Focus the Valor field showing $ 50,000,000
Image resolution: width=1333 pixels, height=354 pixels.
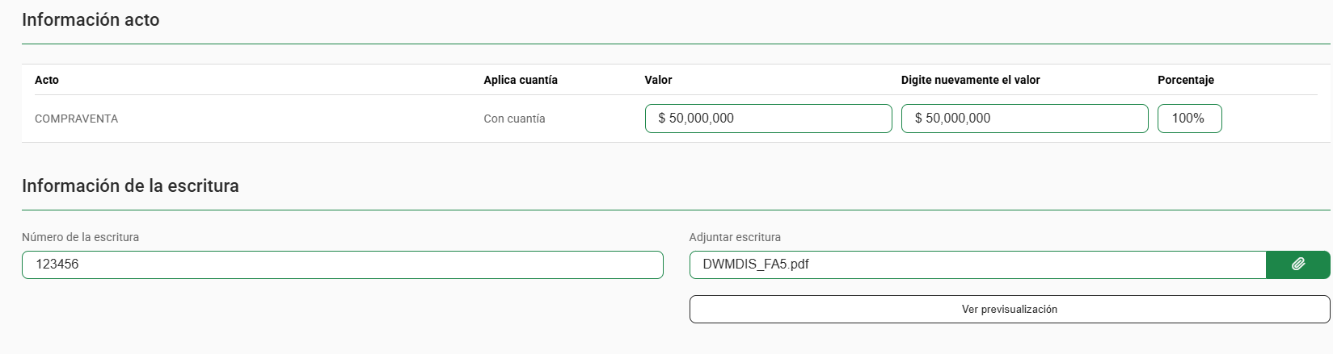point(768,119)
